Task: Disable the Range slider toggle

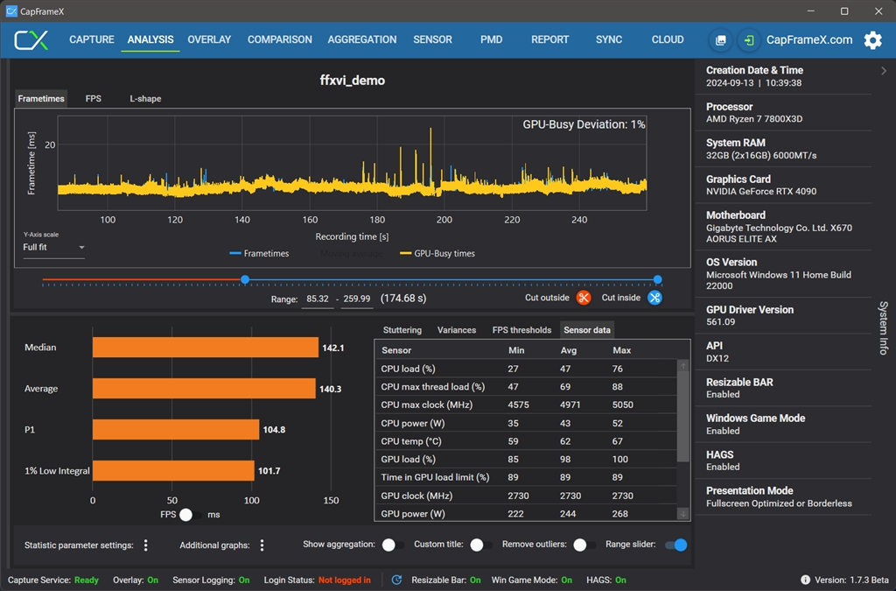Action: (x=675, y=545)
